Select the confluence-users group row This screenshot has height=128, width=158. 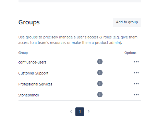pos(80,62)
